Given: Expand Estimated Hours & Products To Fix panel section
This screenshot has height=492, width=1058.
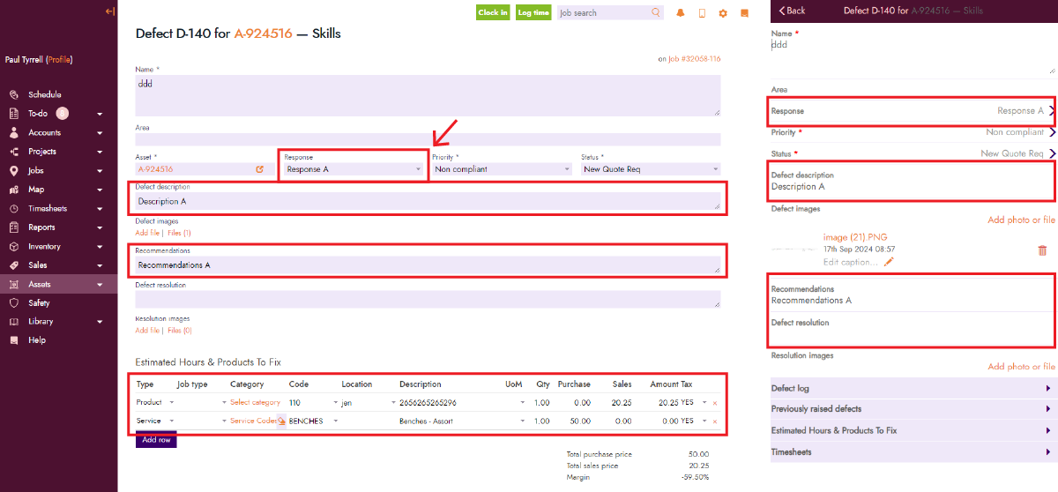Looking at the screenshot, I should pyautogui.click(x=912, y=431).
